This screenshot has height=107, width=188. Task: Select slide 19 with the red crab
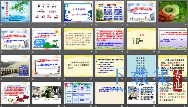pos(15,93)
